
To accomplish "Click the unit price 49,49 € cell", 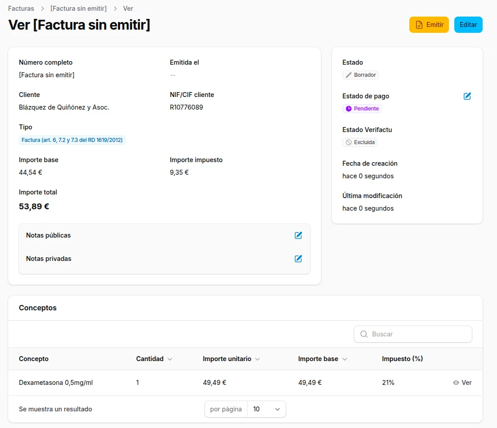I will (x=215, y=383).
